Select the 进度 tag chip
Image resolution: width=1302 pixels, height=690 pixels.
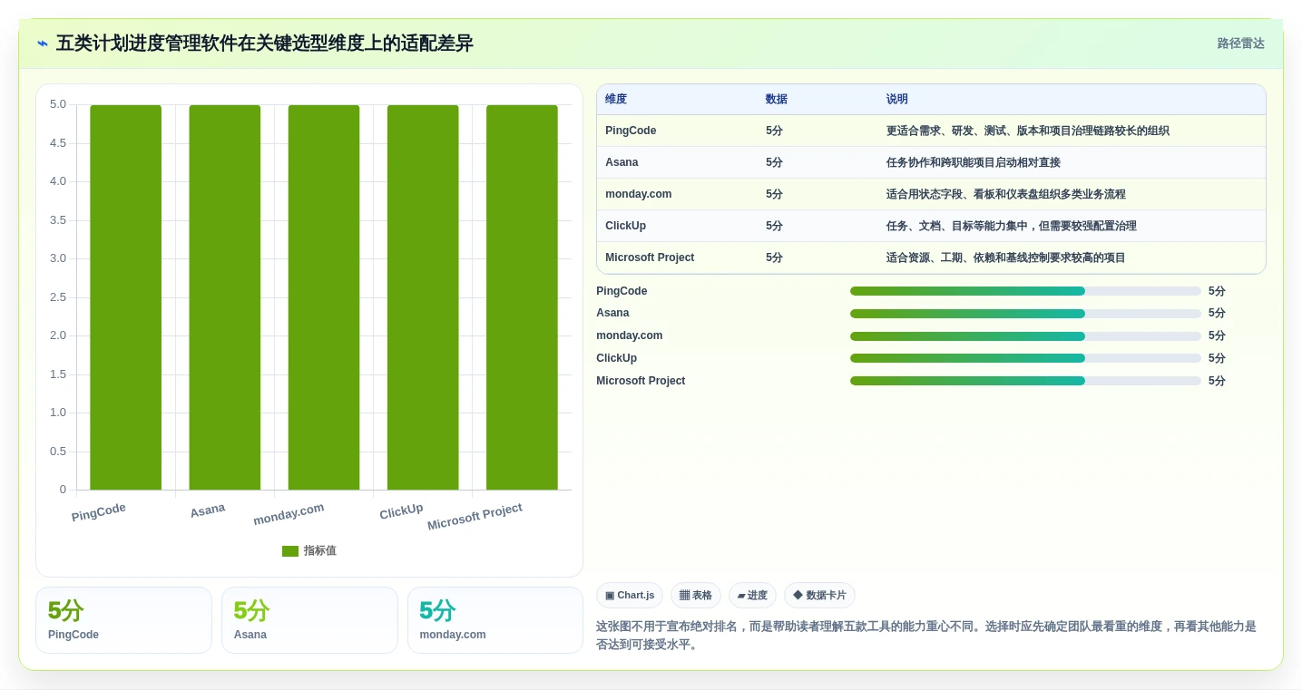(752, 596)
